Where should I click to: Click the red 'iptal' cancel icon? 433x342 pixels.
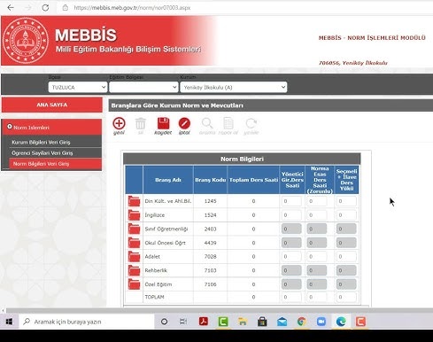point(184,123)
